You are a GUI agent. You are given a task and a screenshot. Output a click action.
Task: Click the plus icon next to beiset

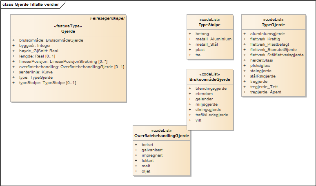pos(136,145)
